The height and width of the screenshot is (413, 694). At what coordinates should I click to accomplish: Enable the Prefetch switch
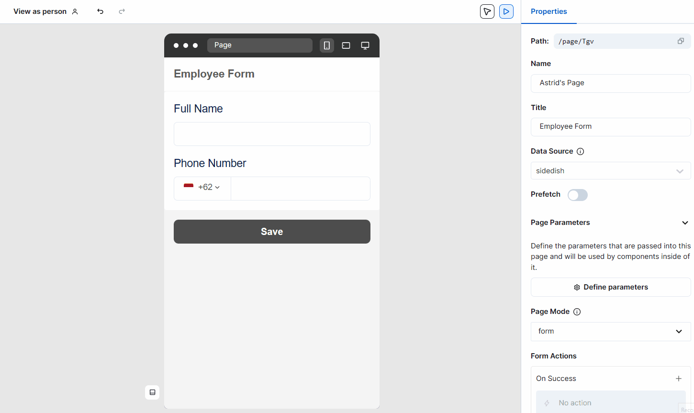click(578, 195)
